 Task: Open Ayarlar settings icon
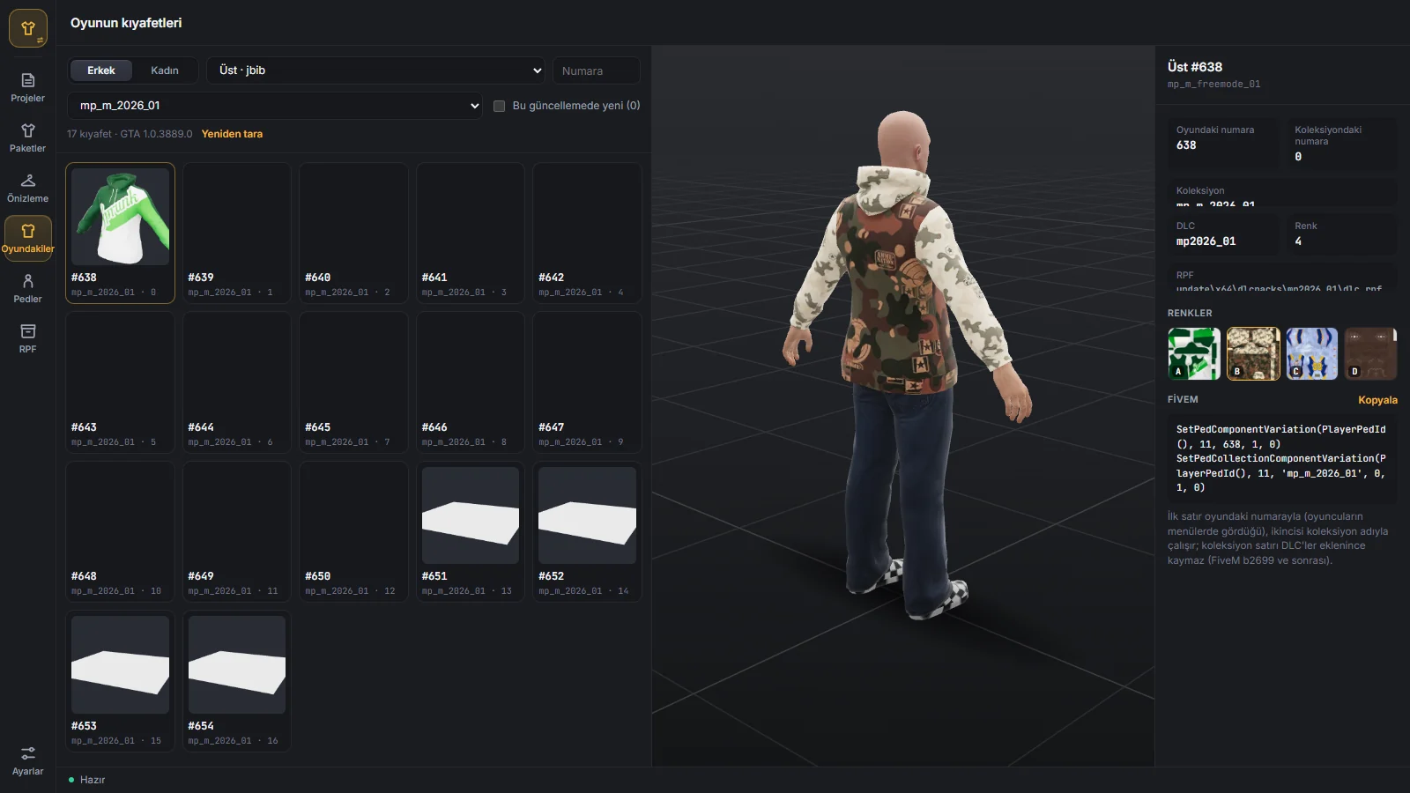pos(27,760)
